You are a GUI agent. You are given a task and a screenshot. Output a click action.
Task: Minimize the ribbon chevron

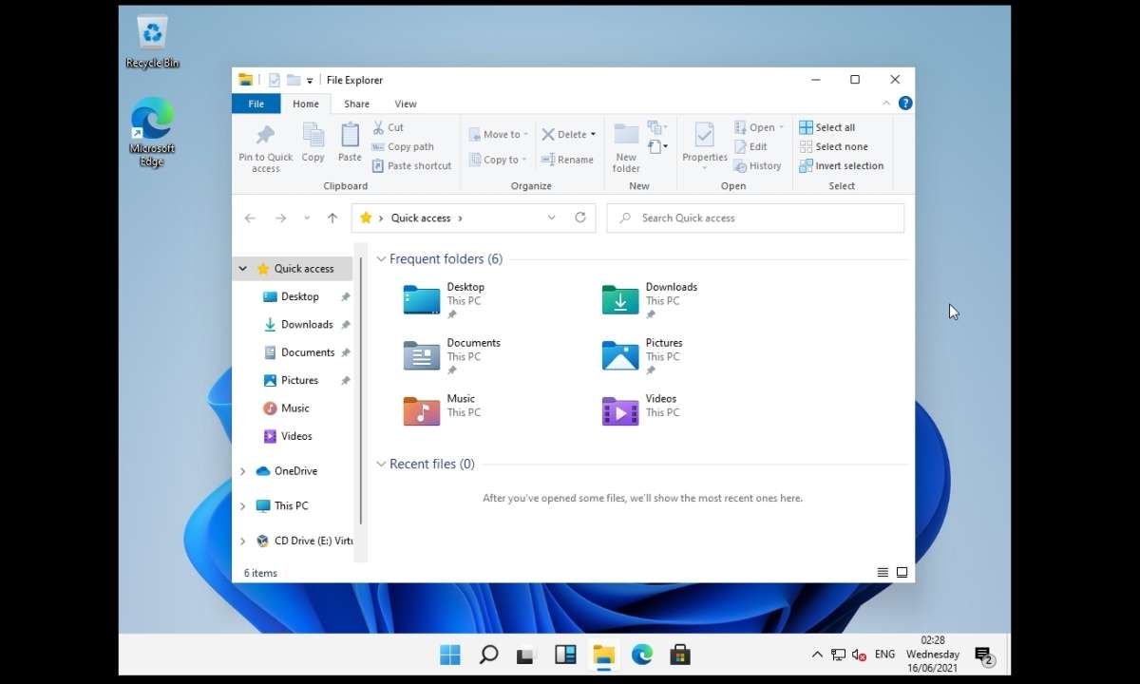[x=886, y=104]
